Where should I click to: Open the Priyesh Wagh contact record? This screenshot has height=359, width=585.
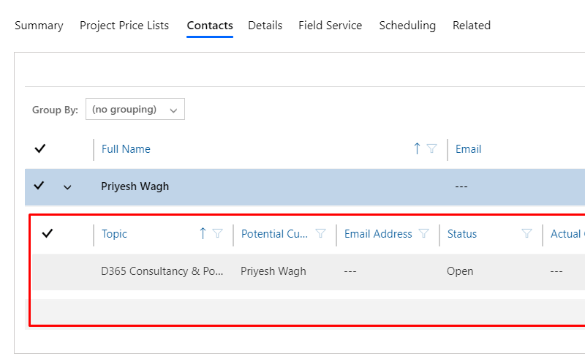135,186
